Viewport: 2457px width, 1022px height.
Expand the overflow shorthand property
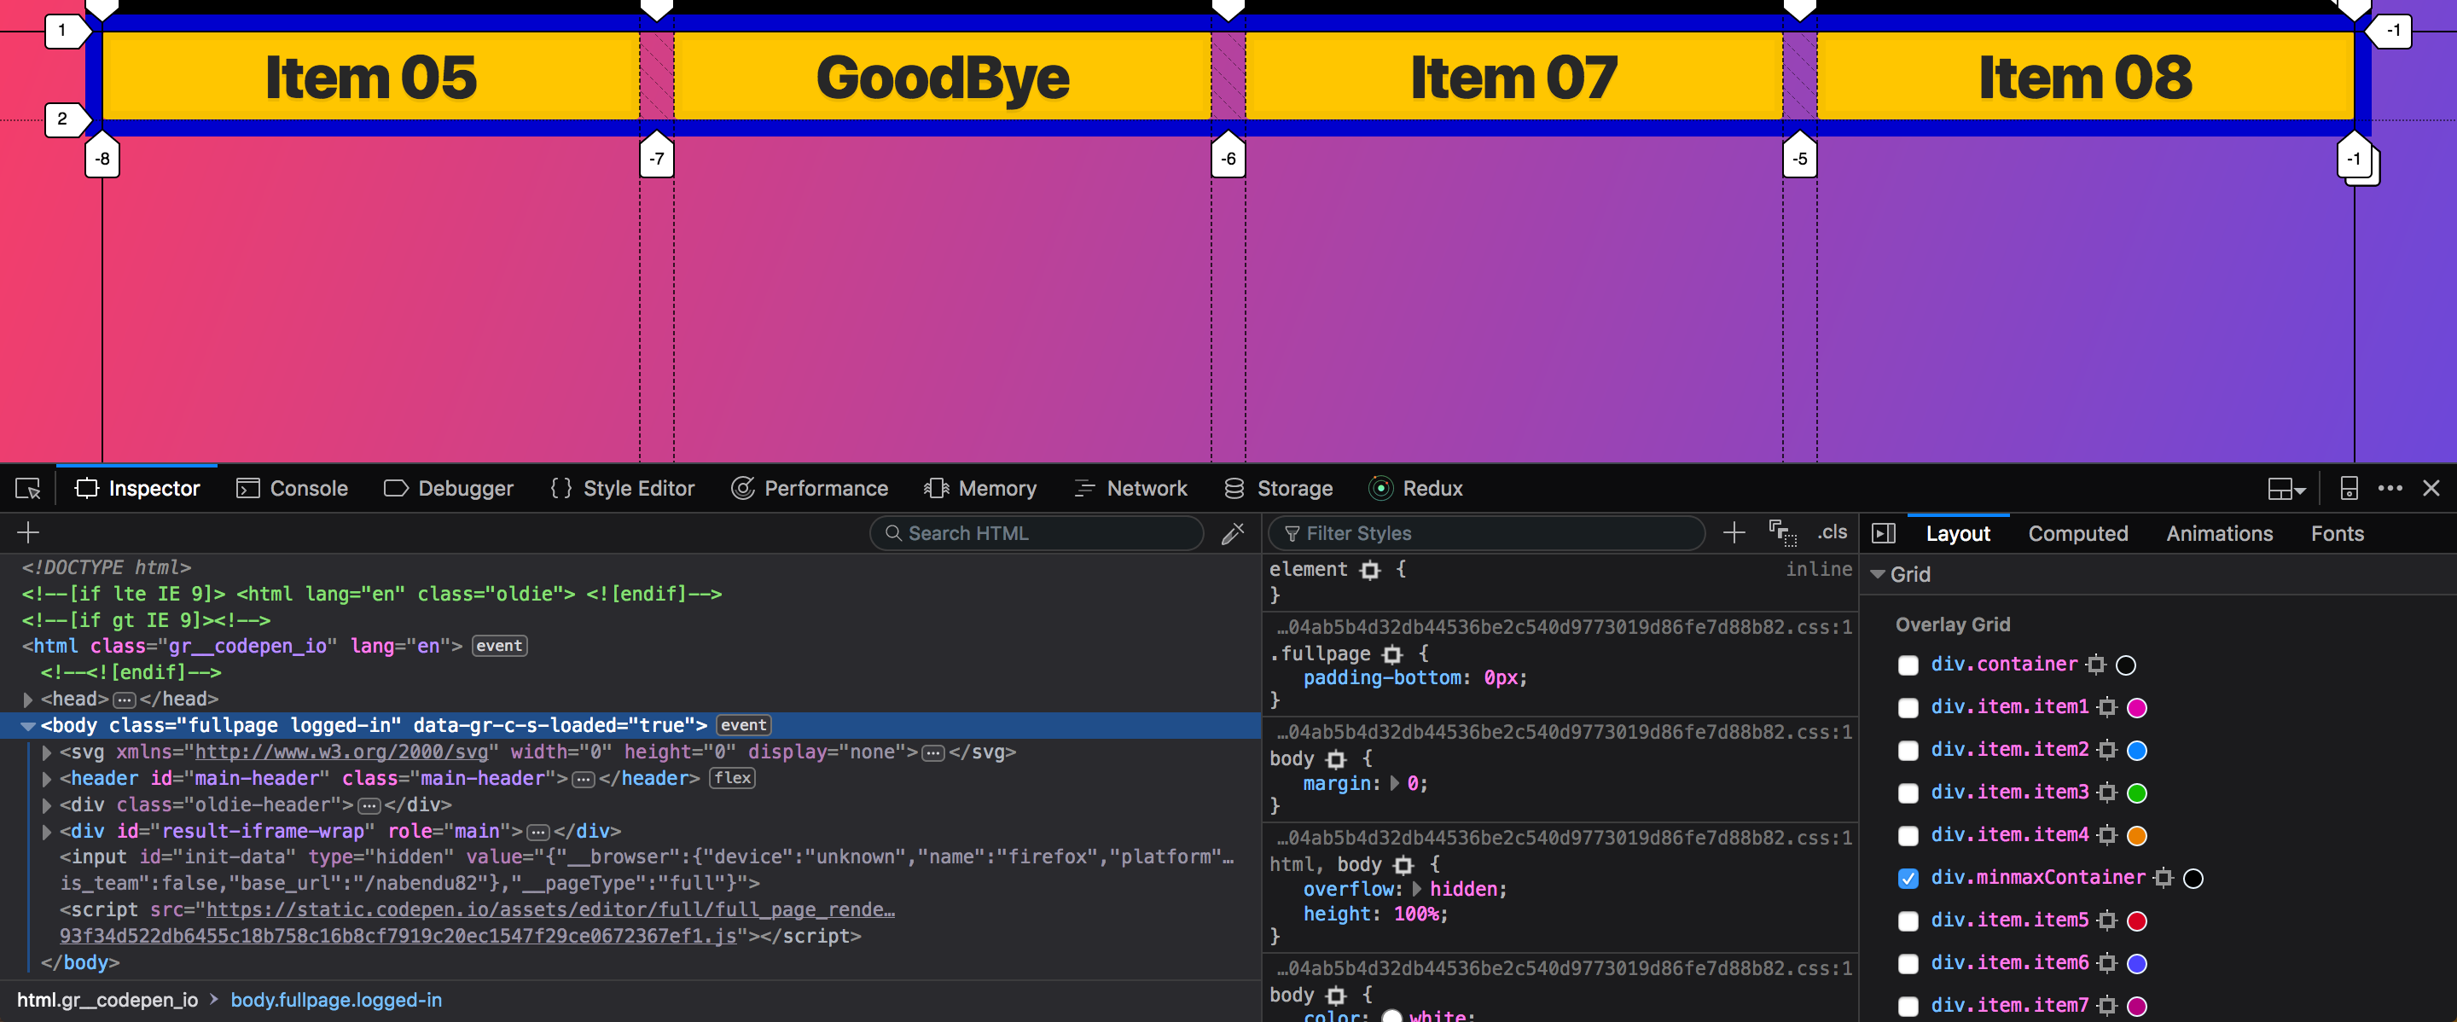[x=1416, y=890]
